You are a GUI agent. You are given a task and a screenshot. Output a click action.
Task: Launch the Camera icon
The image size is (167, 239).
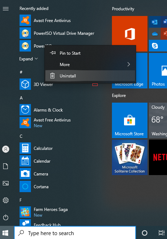(x=25, y=174)
